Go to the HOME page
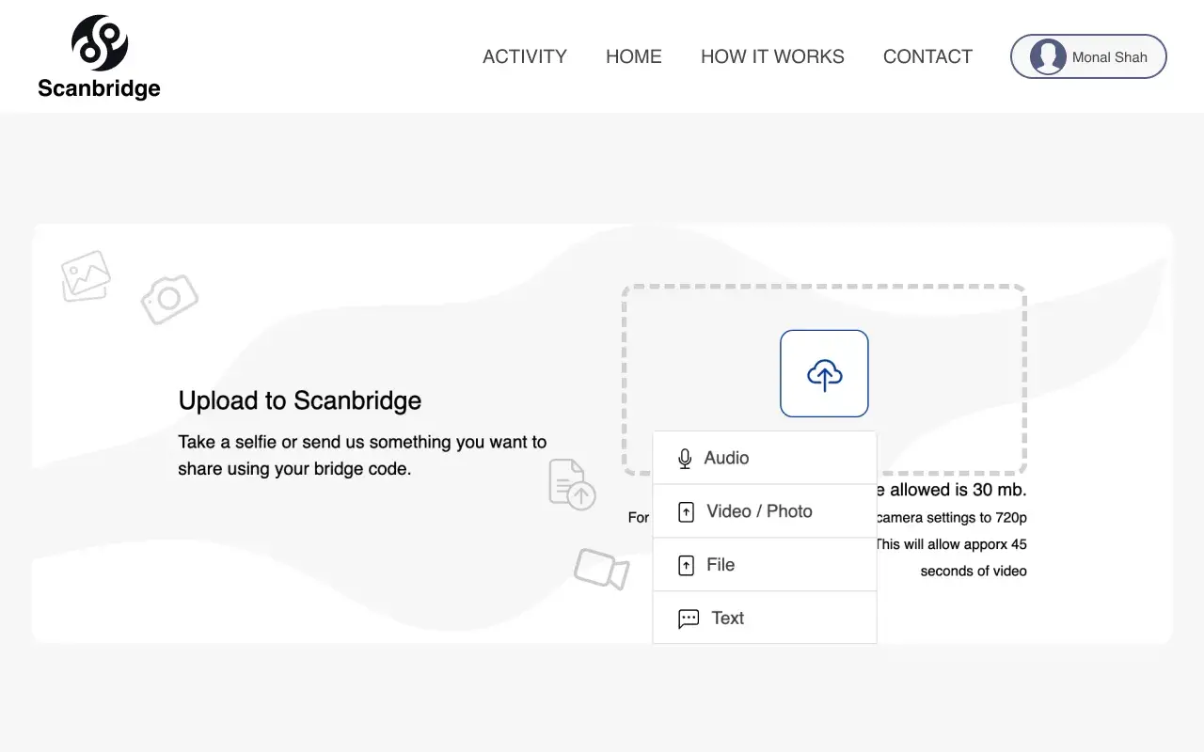 633,56
